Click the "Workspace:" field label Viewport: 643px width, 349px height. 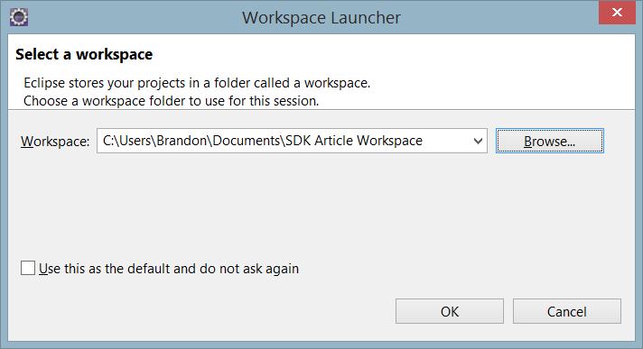(x=55, y=142)
